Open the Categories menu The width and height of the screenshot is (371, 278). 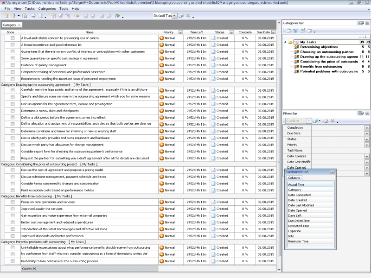[47, 8]
